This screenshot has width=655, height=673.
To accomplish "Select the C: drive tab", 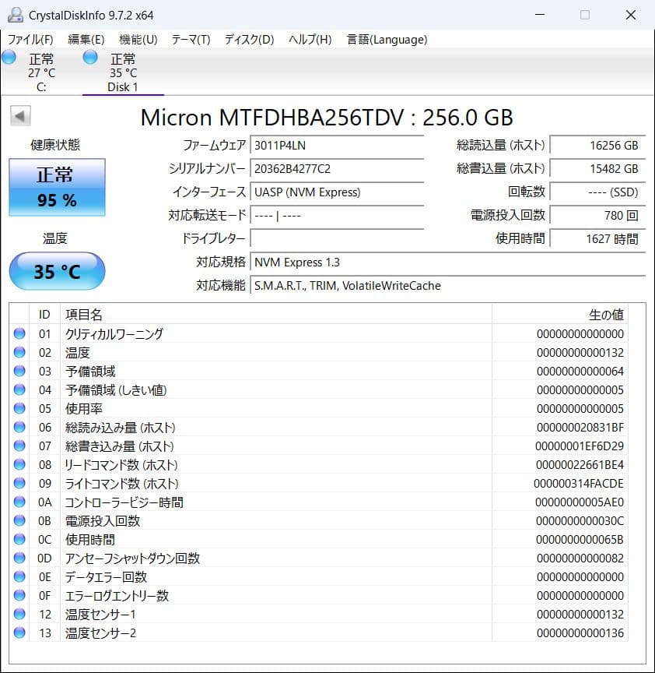I will pyautogui.click(x=41, y=72).
